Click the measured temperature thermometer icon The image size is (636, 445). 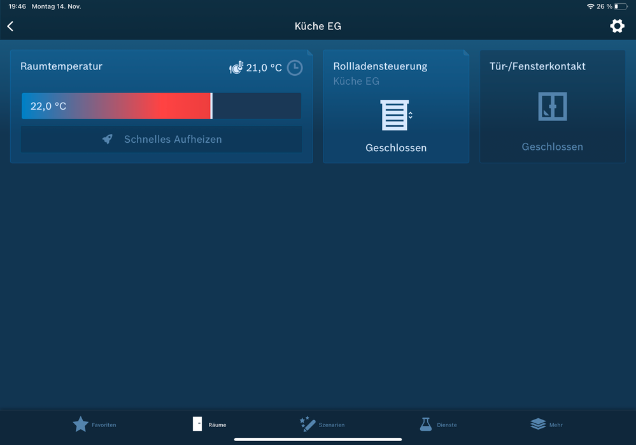[236, 68]
